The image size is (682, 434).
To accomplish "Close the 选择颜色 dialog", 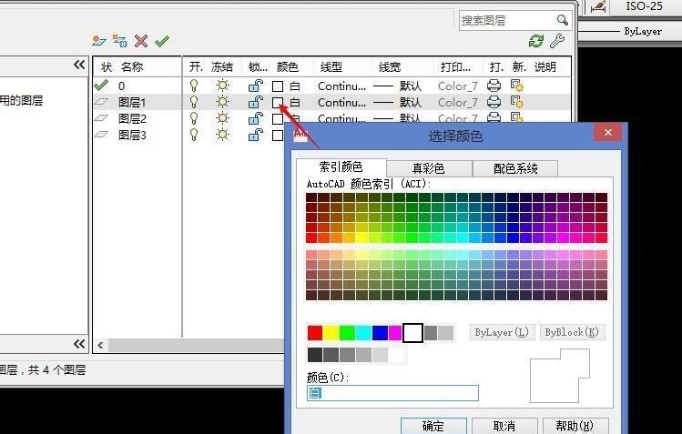I will [x=608, y=132].
